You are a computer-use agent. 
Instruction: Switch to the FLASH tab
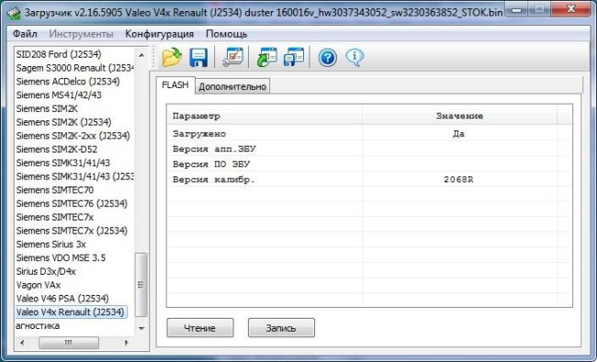[x=175, y=85]
